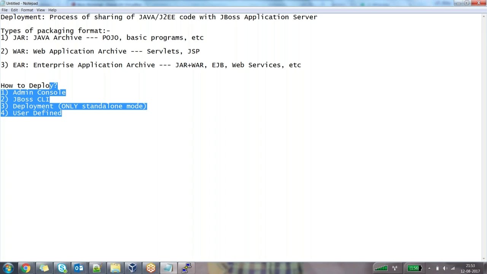Open Sticky Notes from the taskbar

[44, 268]
